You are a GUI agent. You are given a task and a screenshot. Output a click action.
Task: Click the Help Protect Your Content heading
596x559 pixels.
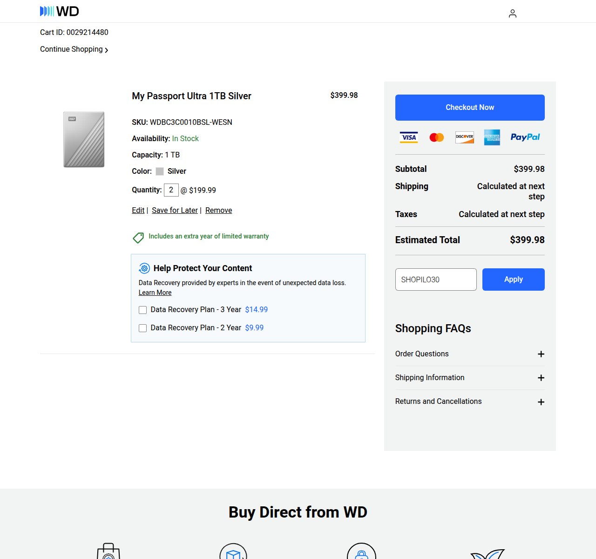click(x=203, y=268)
